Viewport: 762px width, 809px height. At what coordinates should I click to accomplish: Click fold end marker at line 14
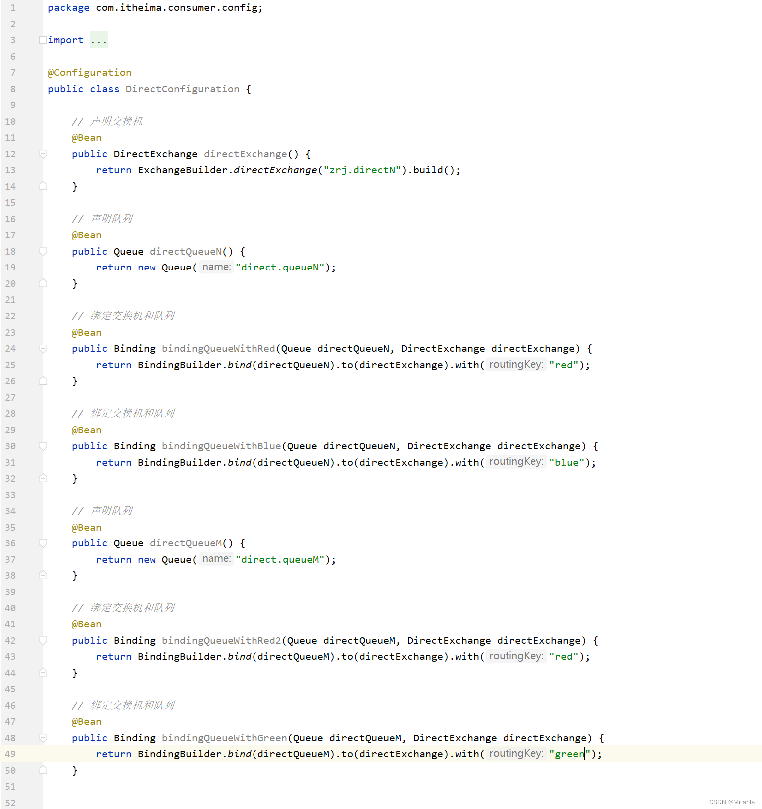click(x=43, y=186)
